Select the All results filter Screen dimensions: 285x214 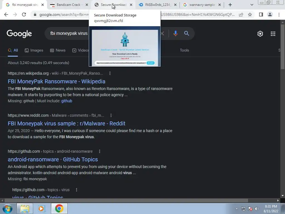13,50
